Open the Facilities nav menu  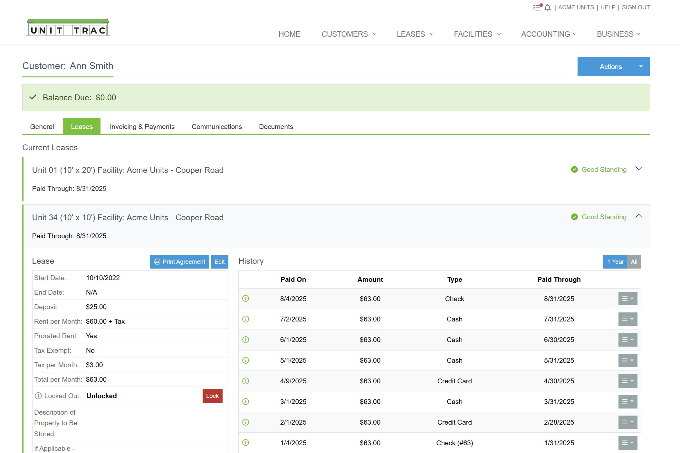click(x=477, y=34)
